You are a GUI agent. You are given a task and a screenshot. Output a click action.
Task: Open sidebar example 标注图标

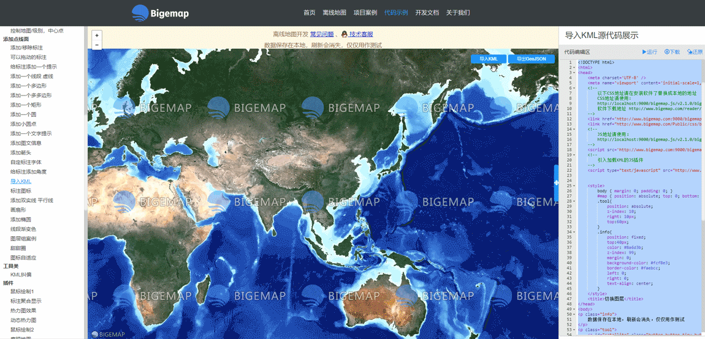point(21,191)
